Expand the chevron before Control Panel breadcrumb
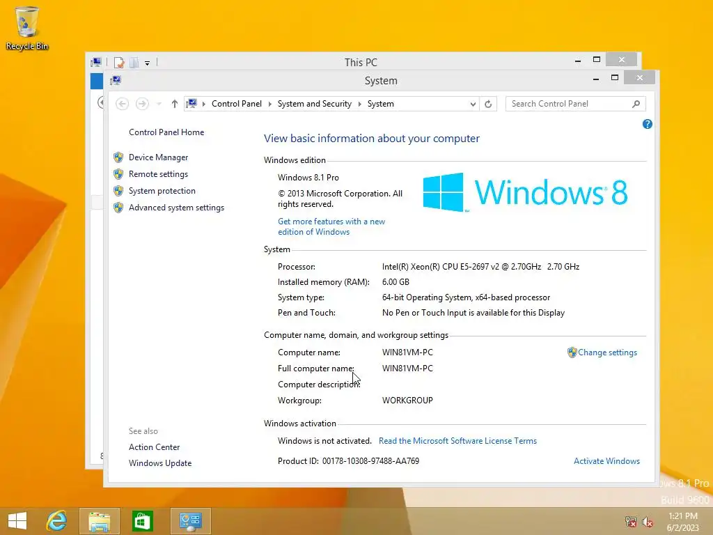 204,104
